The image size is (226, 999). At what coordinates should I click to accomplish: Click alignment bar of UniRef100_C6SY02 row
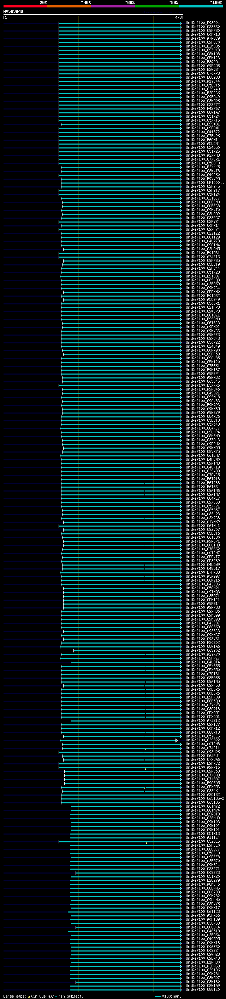click(x=127, y=650)
